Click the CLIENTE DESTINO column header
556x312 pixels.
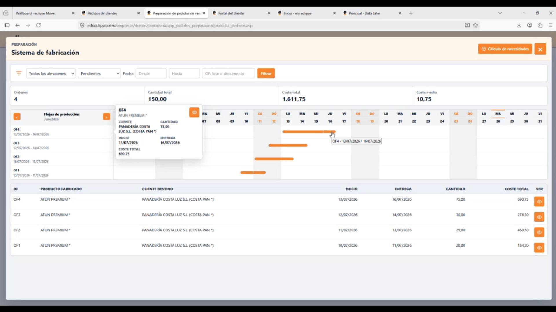click(x=158, y=189)
